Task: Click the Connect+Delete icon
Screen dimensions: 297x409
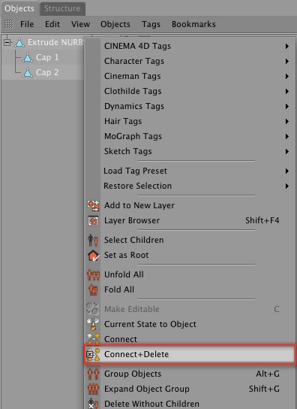Action: pyautogui.click(x=93, y=354)
